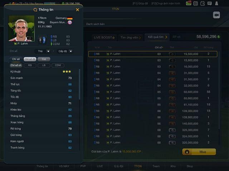Click the card badge icon in the 139,900,000 row
Image resolution: width=229 pixels, height=171 pixels.
click(172, 117)
